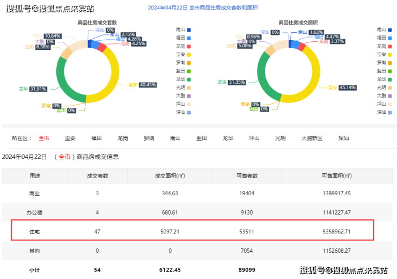Image resolution: width=397 pixels, height=279 pixels.
Task: Switch to 光明 in the district filter row
Action: pos(280,138)
